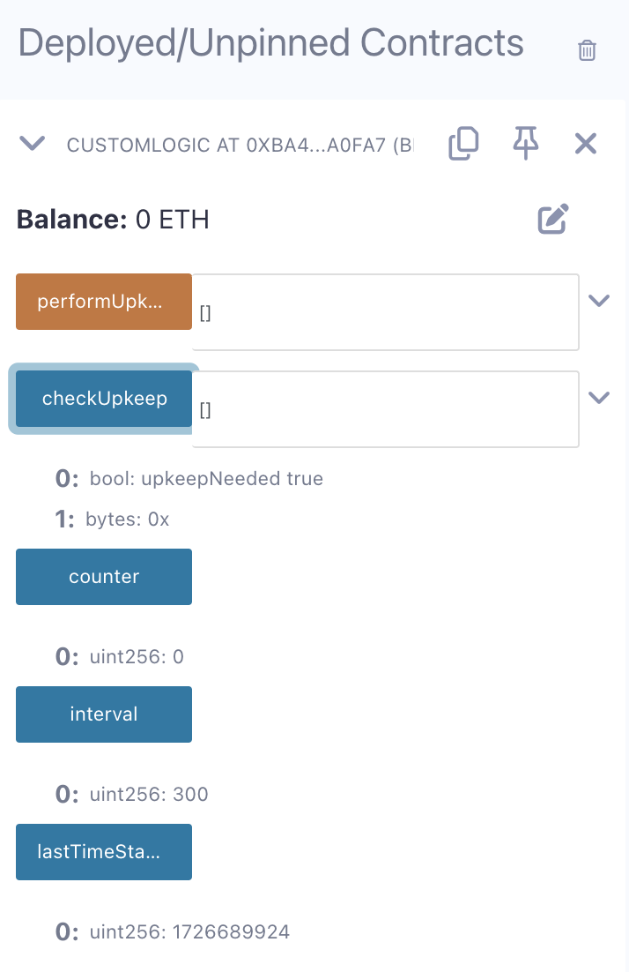Click the orange performUpkeep button
This screenshot has height=972, width=629.
click(x=104, y=302)
